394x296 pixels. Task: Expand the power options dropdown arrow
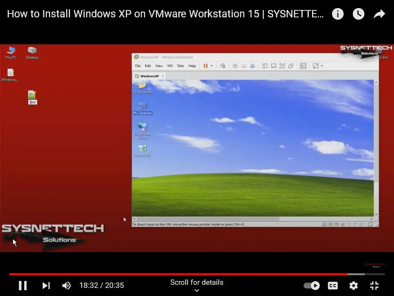[x=212, y=66]
